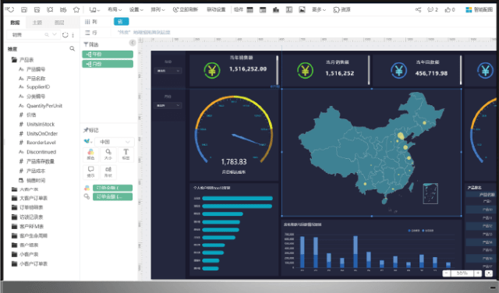This screenshot has width=499, height=293.
Task: Open the 更多 more dropdown
Action: pos(319,10)
